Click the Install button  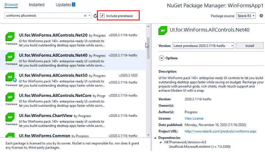click(x=249, y=46)
